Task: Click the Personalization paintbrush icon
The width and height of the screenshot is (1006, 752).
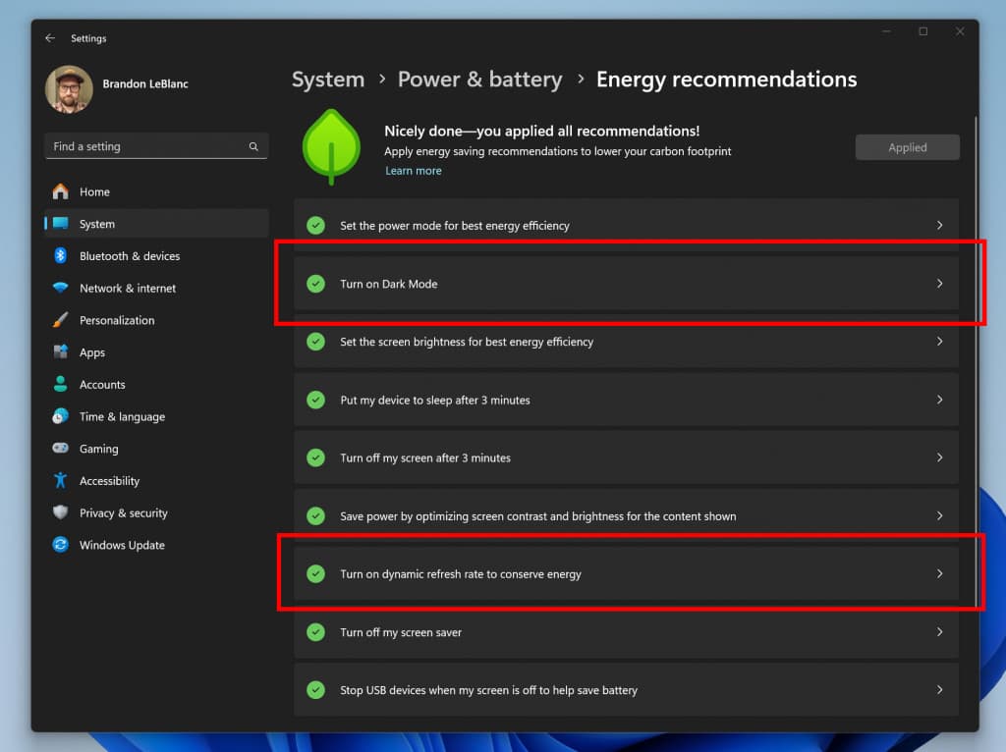Action: [62, 320]
